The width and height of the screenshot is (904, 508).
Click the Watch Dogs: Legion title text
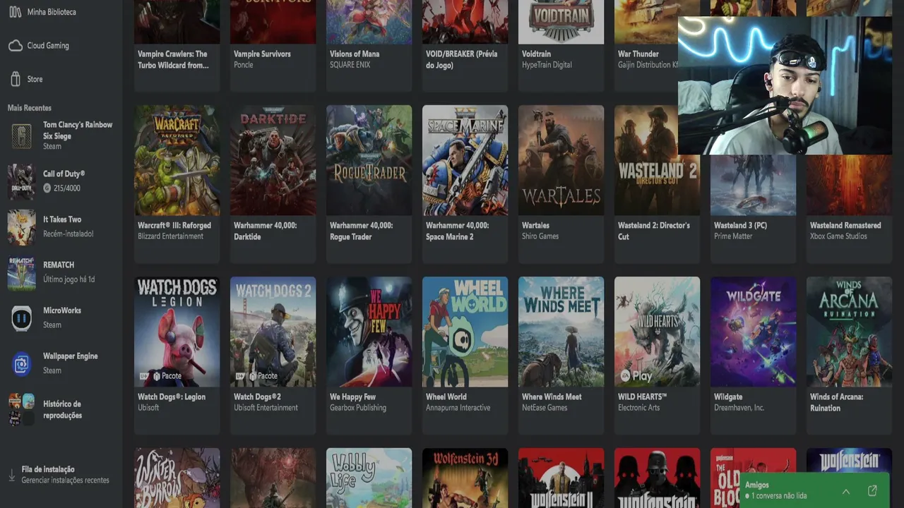pyautogui.click(x=172, y=397)
